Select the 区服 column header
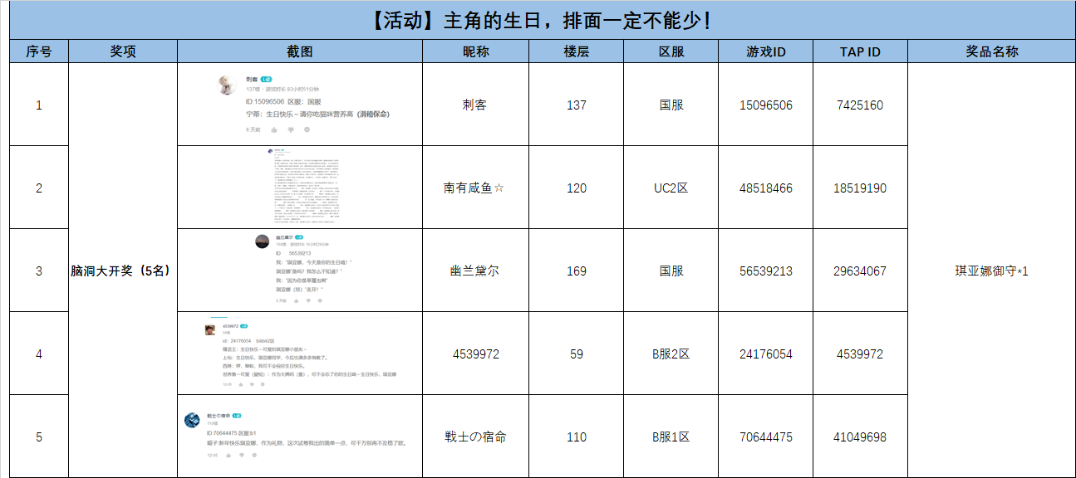The image size is (1076, 478). pos(671,51)
